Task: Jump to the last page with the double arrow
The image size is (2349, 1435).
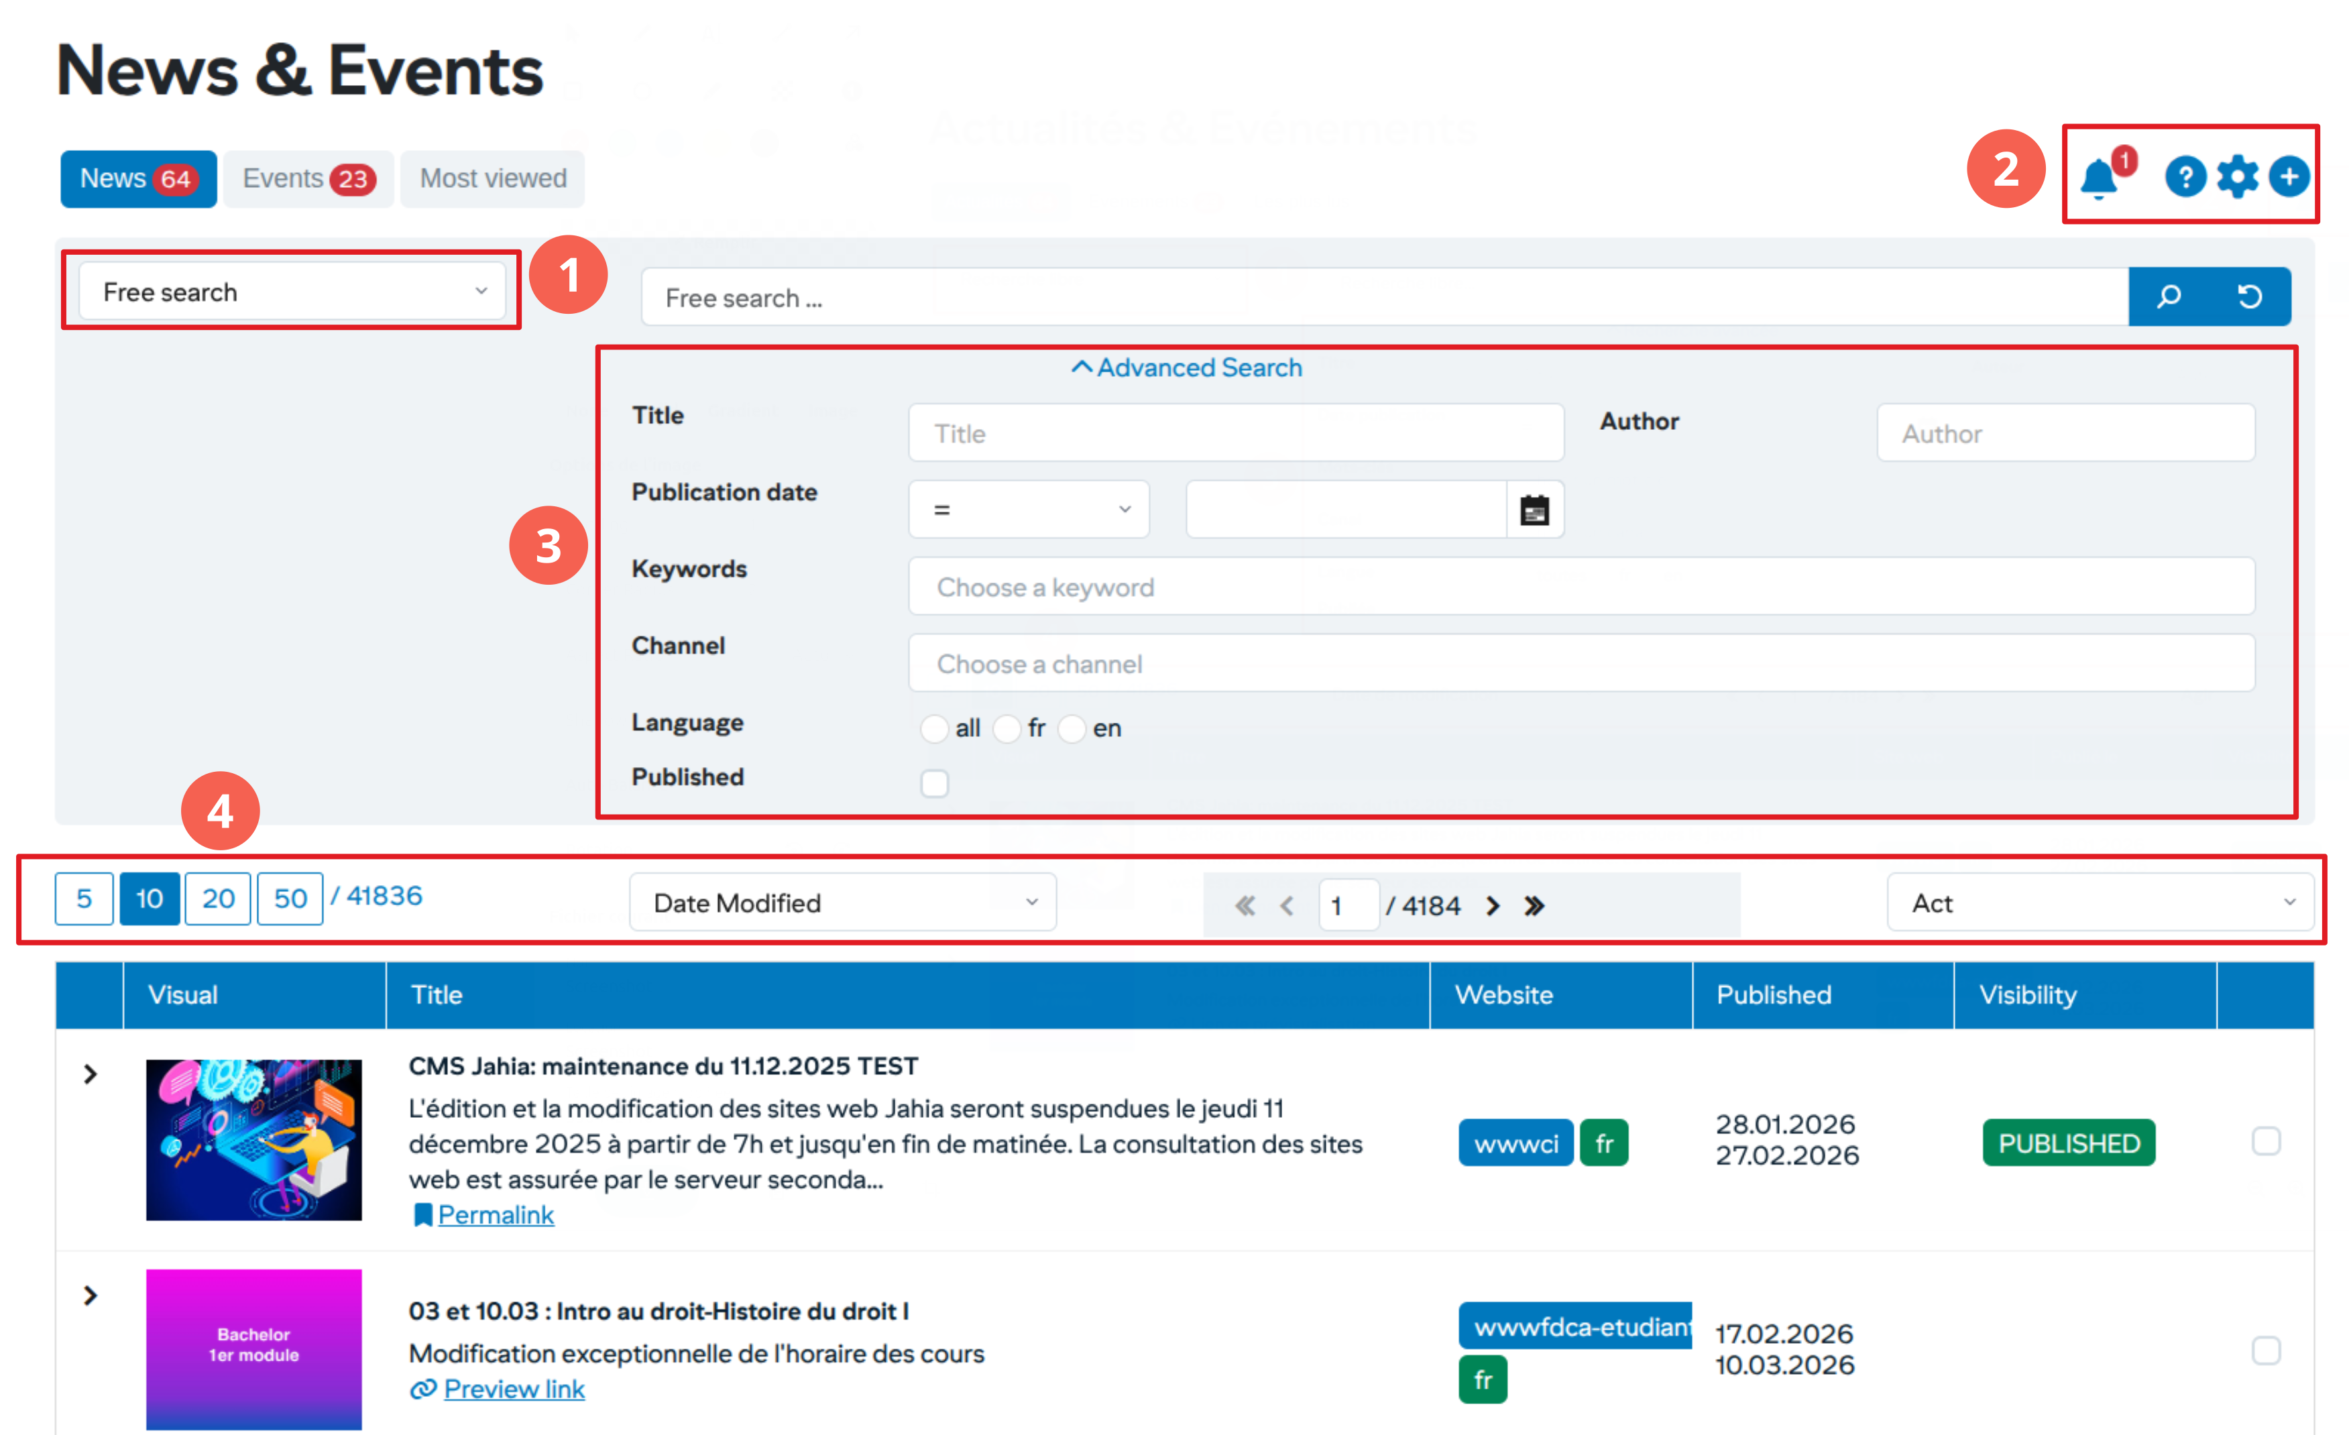Action: [x=1534, y=906]
